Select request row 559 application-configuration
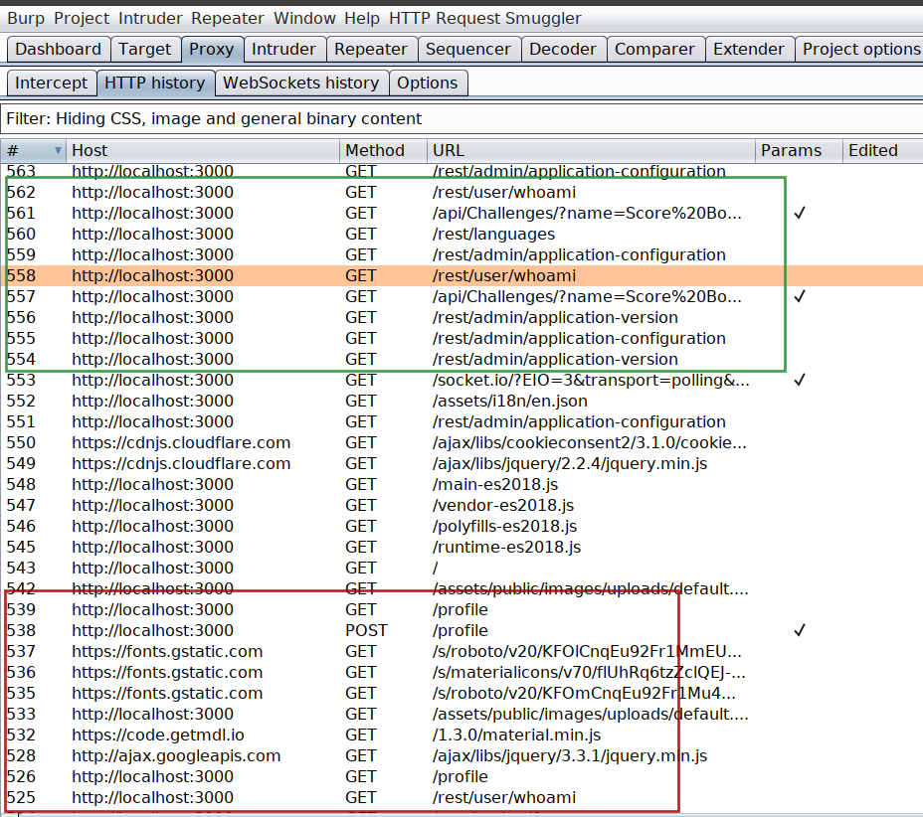Image resolution: width=923 pixels, height=817 pixels. tap(461, 254)
